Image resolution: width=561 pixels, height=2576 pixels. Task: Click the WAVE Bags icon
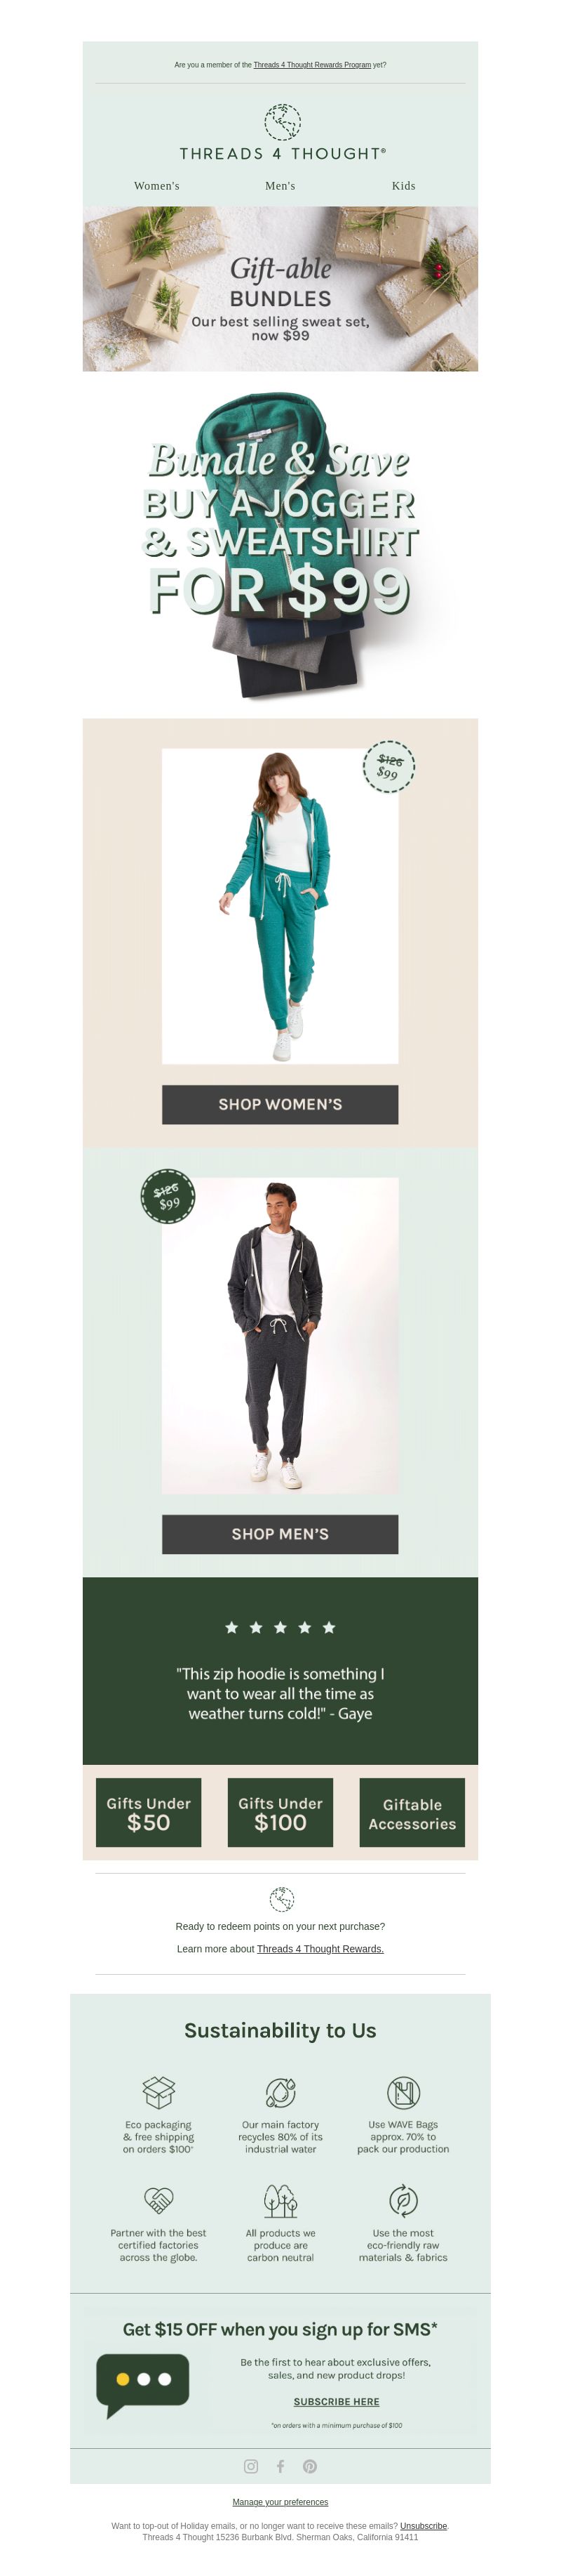coord(403,2091)
